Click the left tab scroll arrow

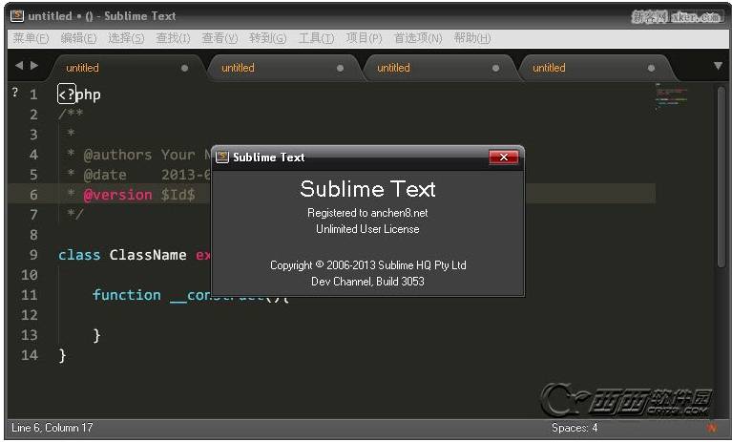tap(19, 65)
